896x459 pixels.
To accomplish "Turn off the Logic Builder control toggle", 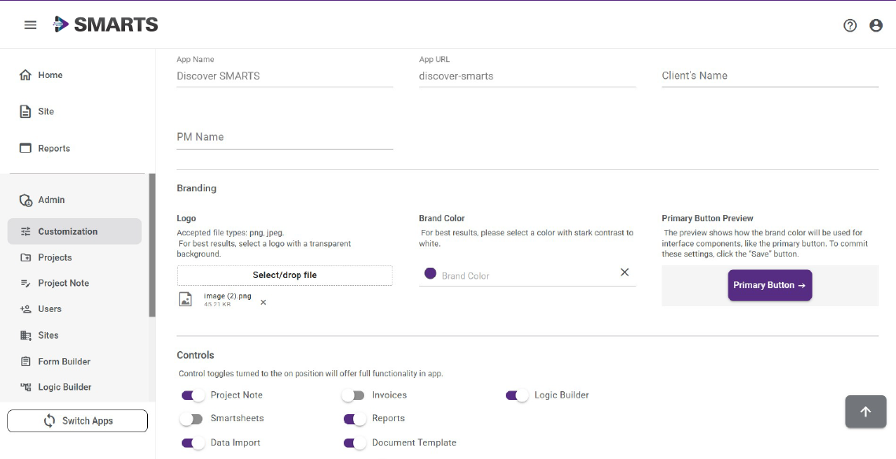I will click(x=517, y=395).
